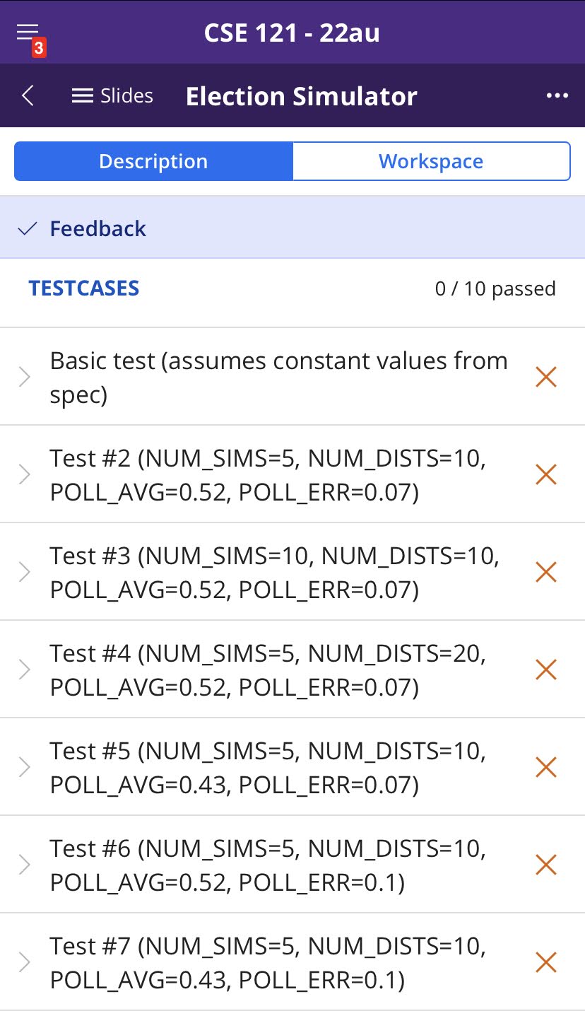Expand Test #3 details chevron
Viewport: 585px width, 1011px height.
click(x=25, y=572)
